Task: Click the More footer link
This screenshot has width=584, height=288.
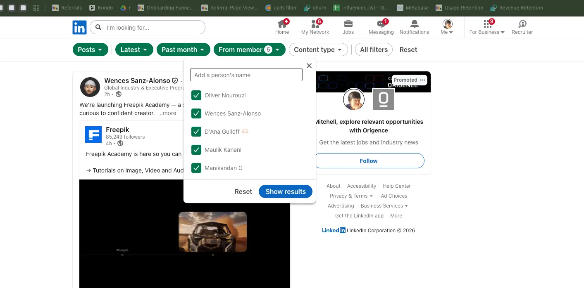Action: point(396,216)
